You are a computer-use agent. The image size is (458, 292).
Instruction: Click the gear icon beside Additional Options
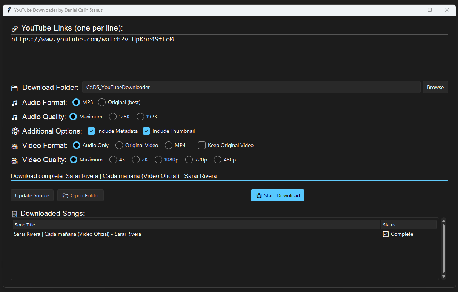(x=15, y=131)
